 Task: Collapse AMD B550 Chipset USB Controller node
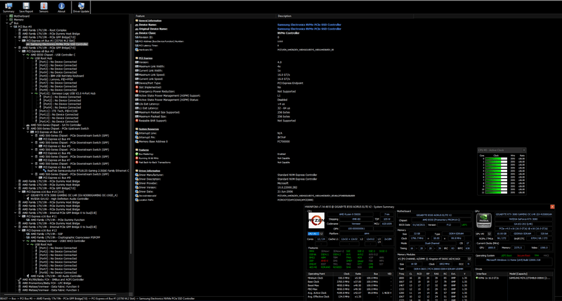pos(24,55)
